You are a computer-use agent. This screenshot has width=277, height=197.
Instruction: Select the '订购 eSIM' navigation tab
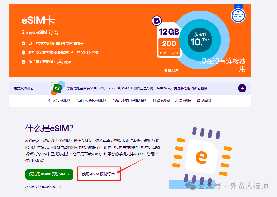pos(161,101)
